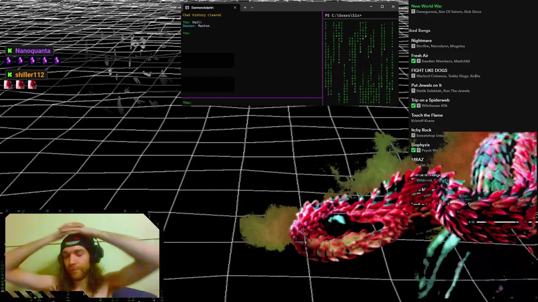Click the 'Chat history cleared' message
Screen dimensions: 538x302
click(x=202, y=15)
